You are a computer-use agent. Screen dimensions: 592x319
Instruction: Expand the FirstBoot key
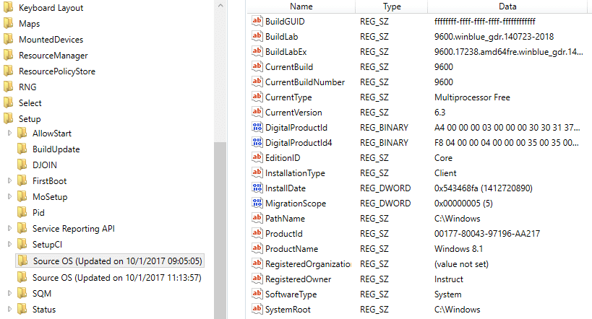click(10, 180)
